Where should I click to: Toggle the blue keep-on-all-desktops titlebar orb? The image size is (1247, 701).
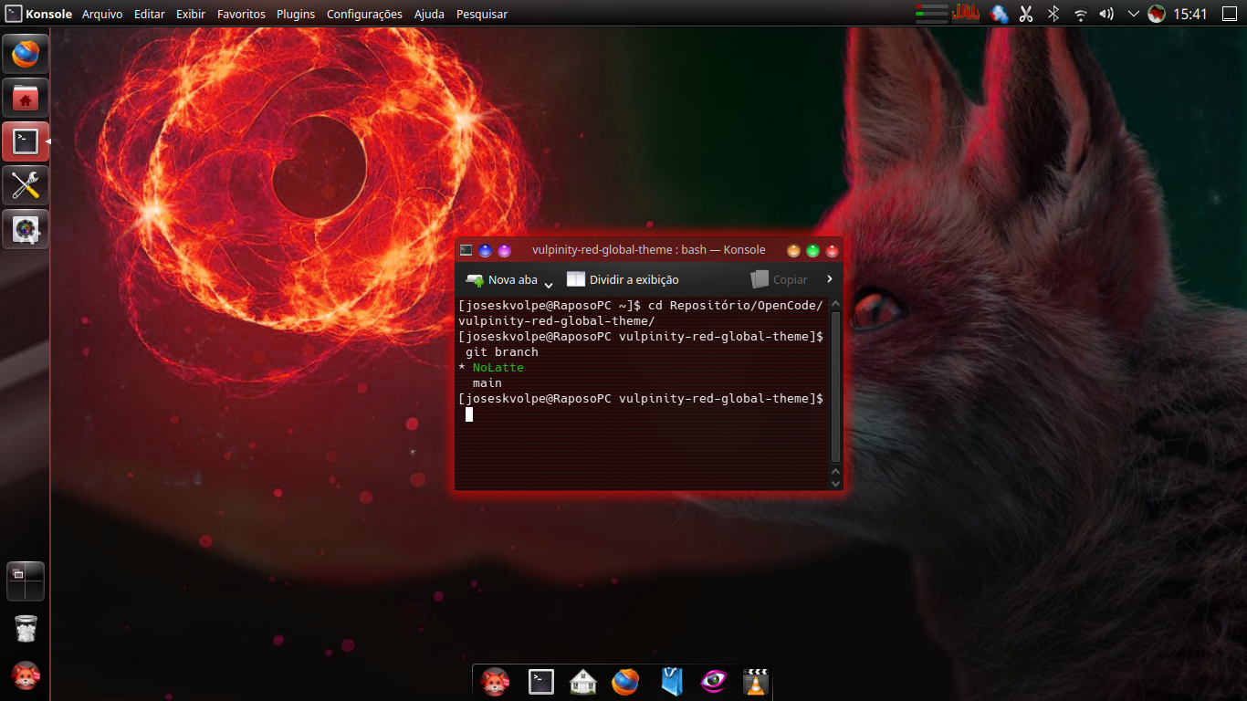click(x=485, y=250)
